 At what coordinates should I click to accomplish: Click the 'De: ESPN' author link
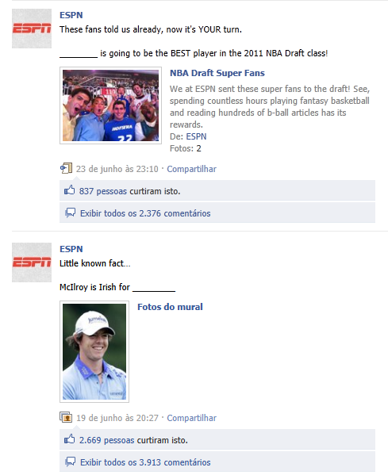(x=196, y=136)
